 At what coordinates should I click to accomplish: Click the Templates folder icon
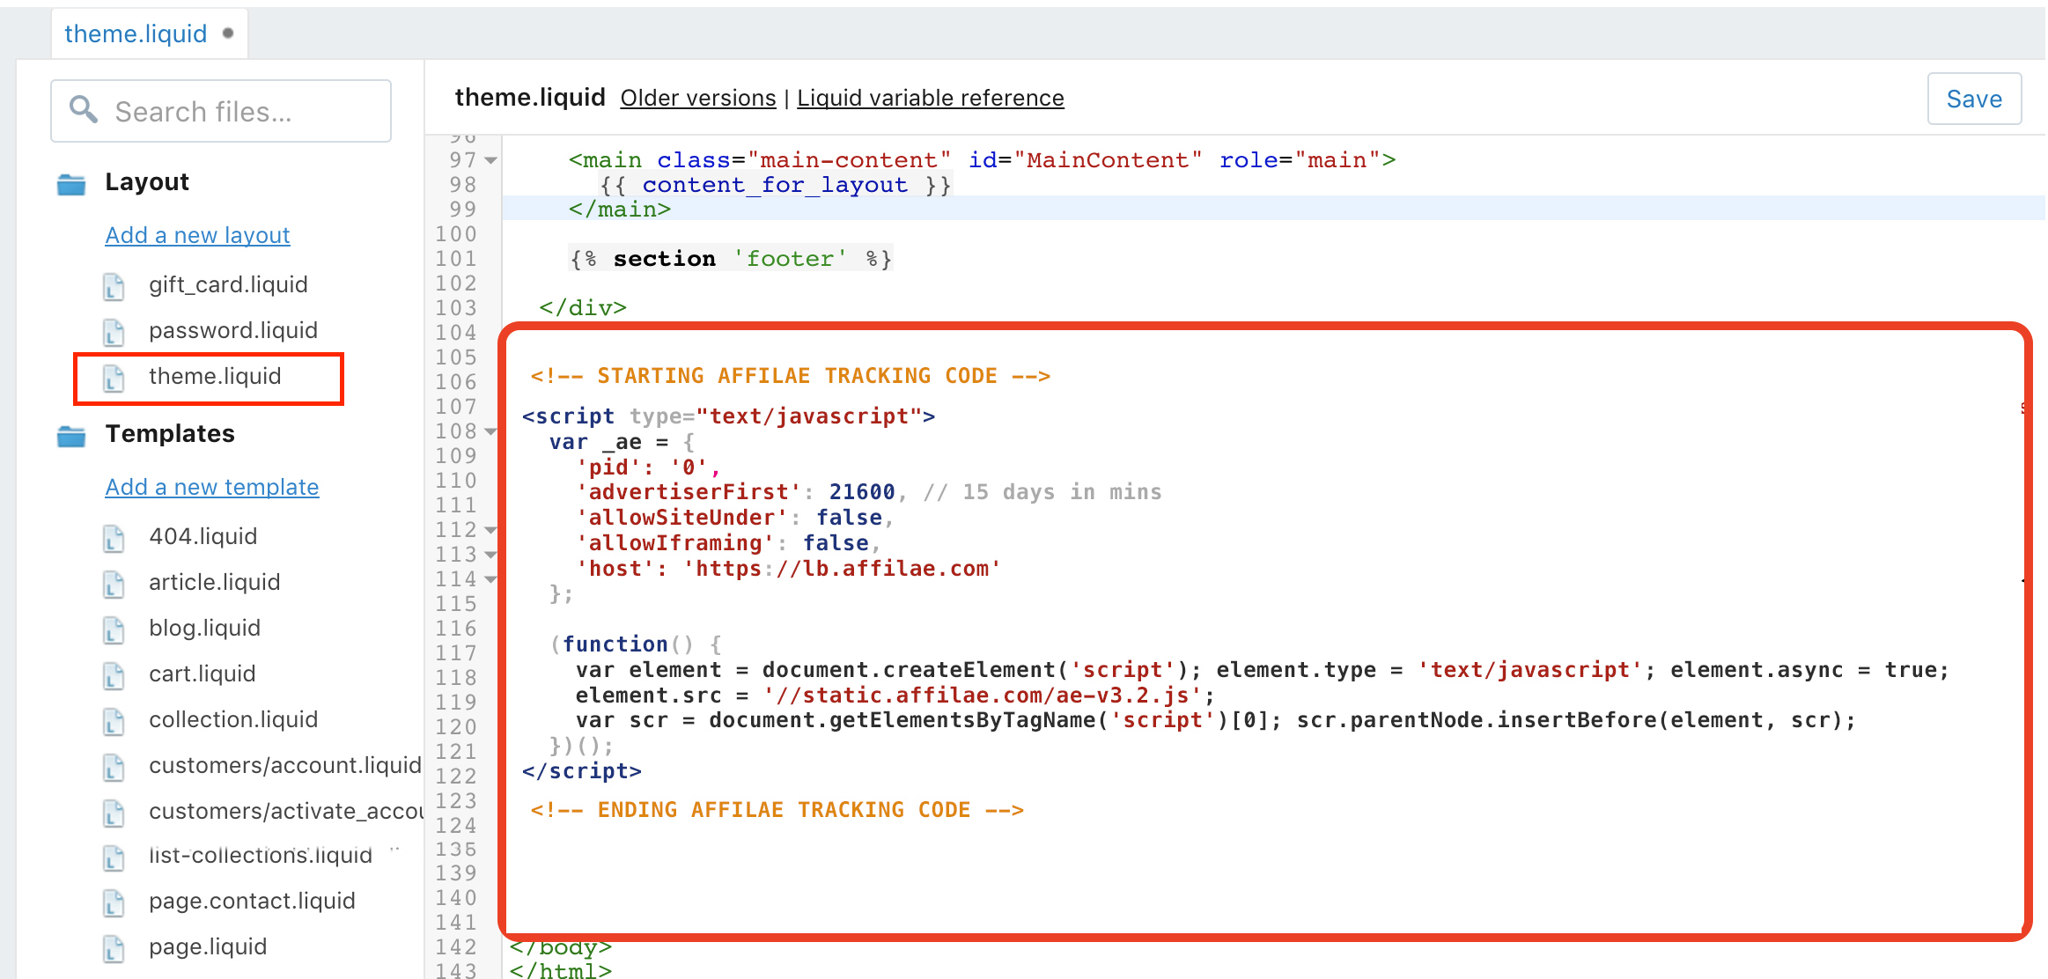point(71,435)
